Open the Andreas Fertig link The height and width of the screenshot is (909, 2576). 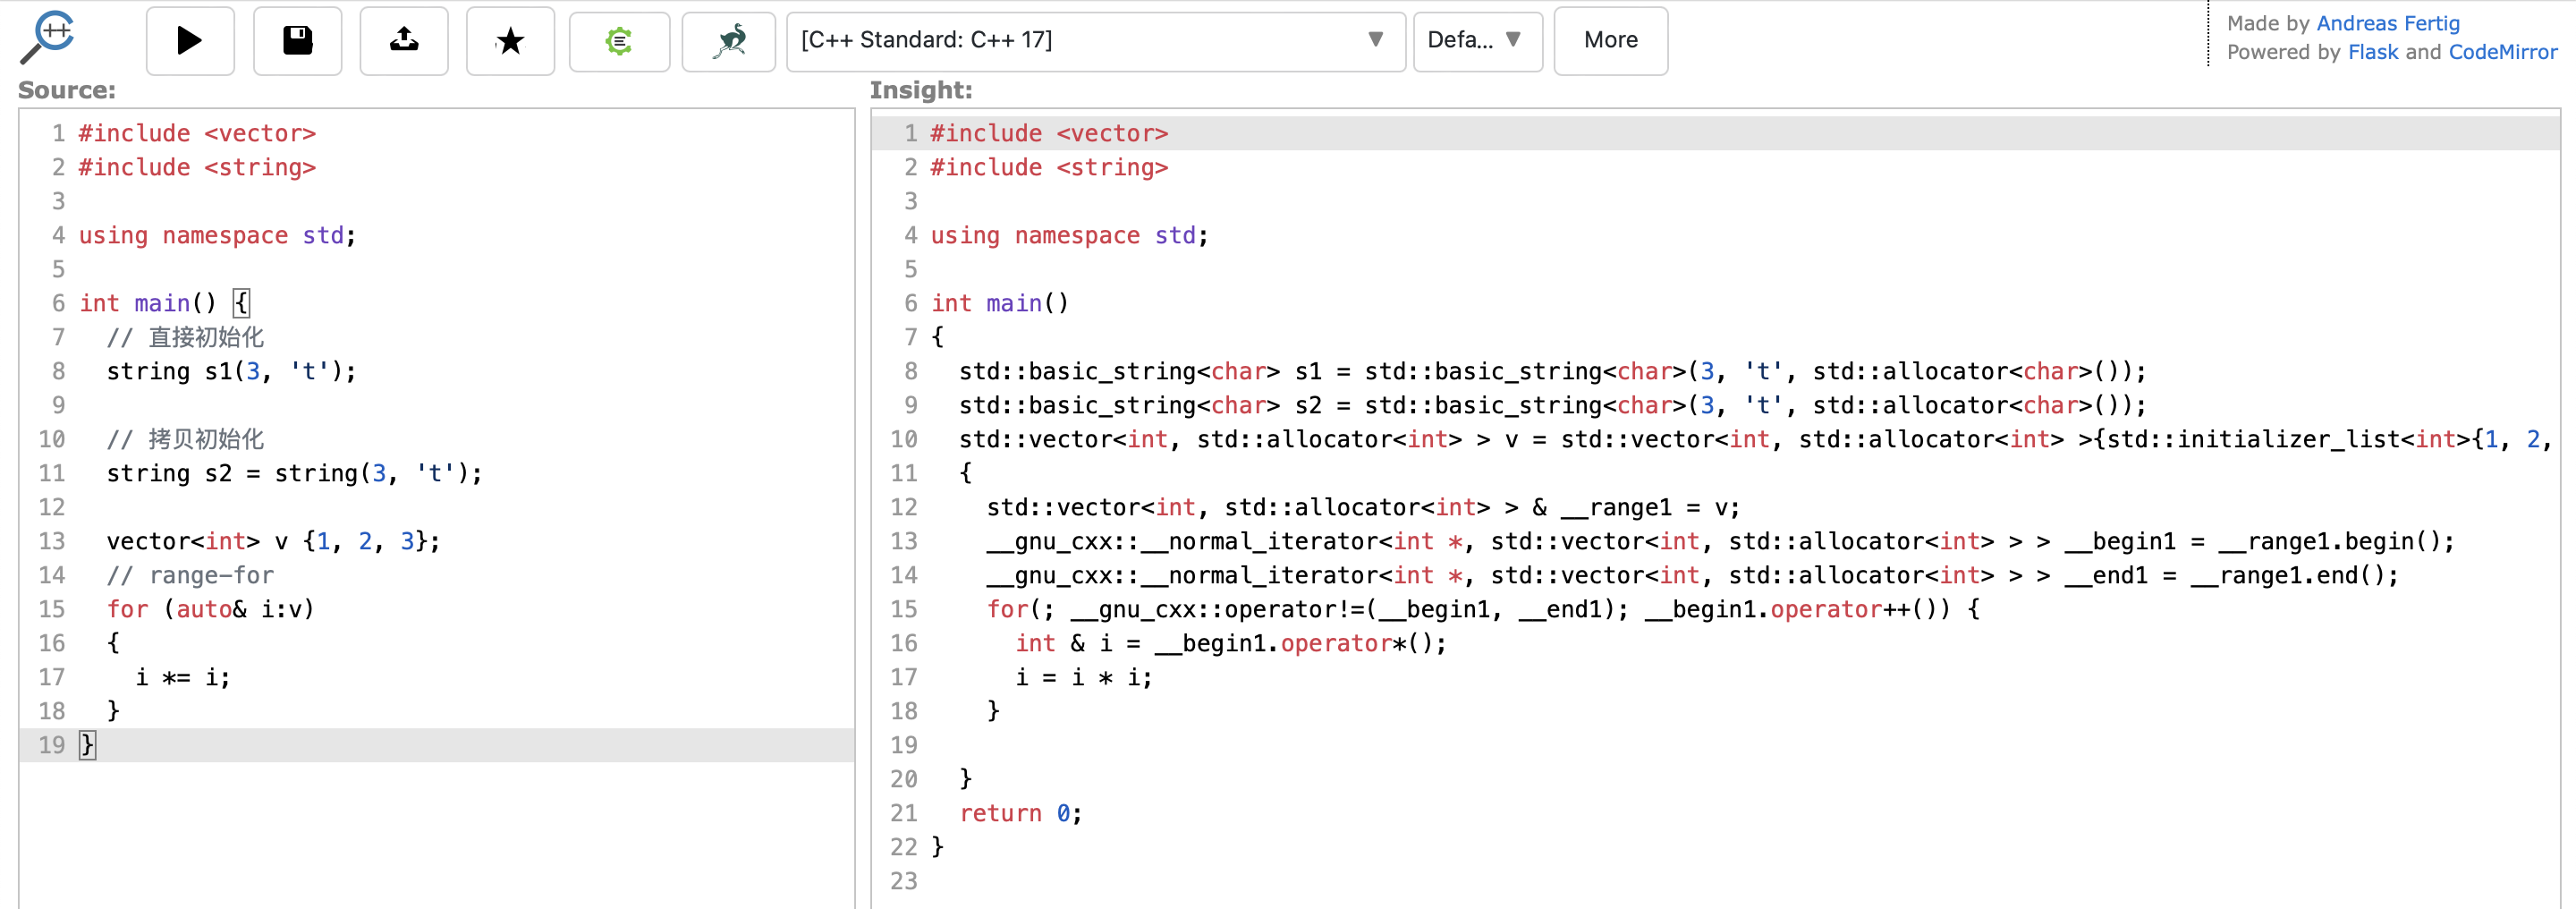2387,23
